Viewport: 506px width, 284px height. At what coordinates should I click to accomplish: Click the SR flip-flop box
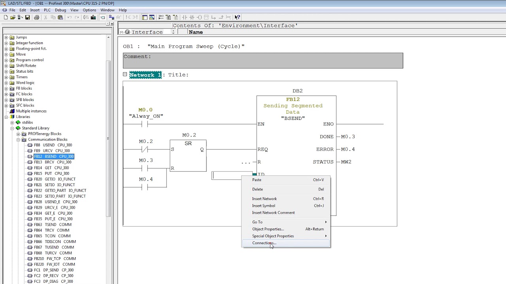(x=188, y=156)
